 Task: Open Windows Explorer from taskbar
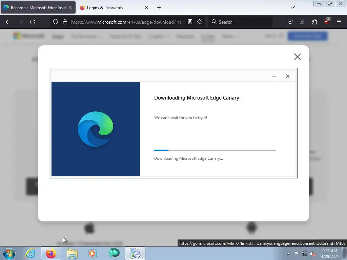72,253
